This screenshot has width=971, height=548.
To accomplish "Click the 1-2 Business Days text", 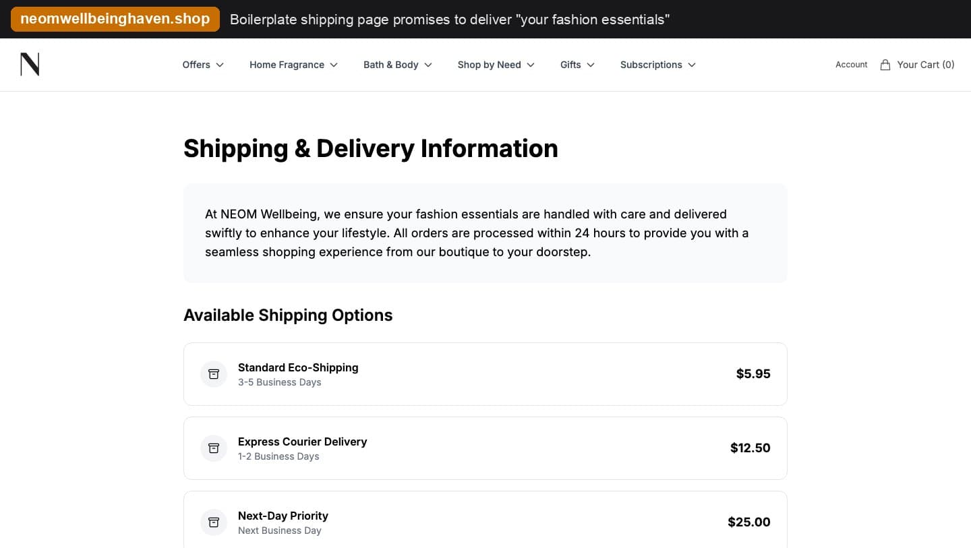I will (x=278, y=456).
